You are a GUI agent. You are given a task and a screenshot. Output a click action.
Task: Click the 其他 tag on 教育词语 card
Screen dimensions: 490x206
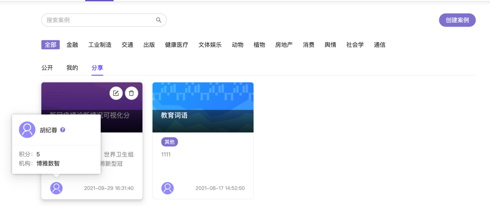click(x=169, y=142)
